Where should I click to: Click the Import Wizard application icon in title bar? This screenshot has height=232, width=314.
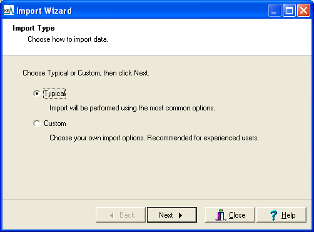[x=9, y=11]
